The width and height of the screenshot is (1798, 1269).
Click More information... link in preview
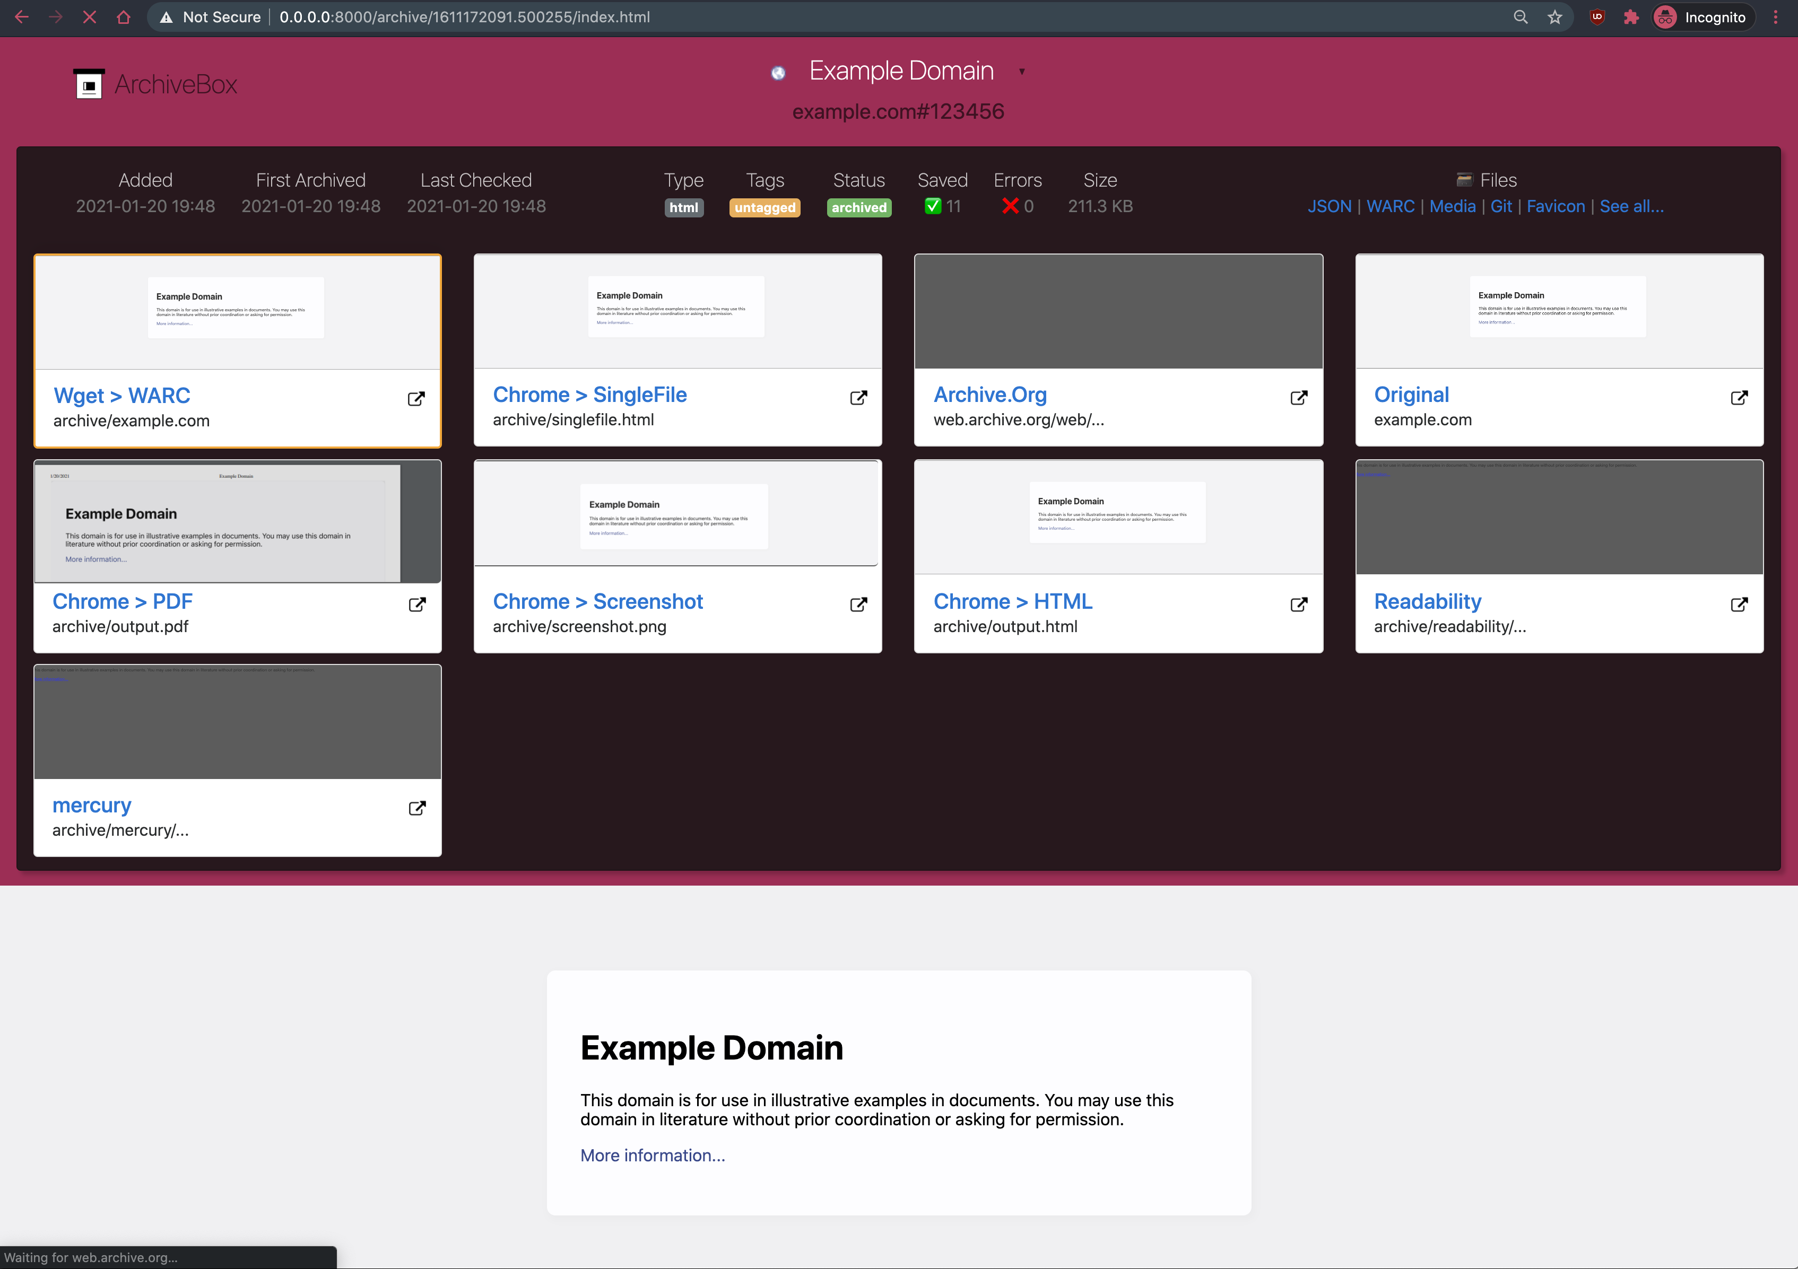point(653,1156)
